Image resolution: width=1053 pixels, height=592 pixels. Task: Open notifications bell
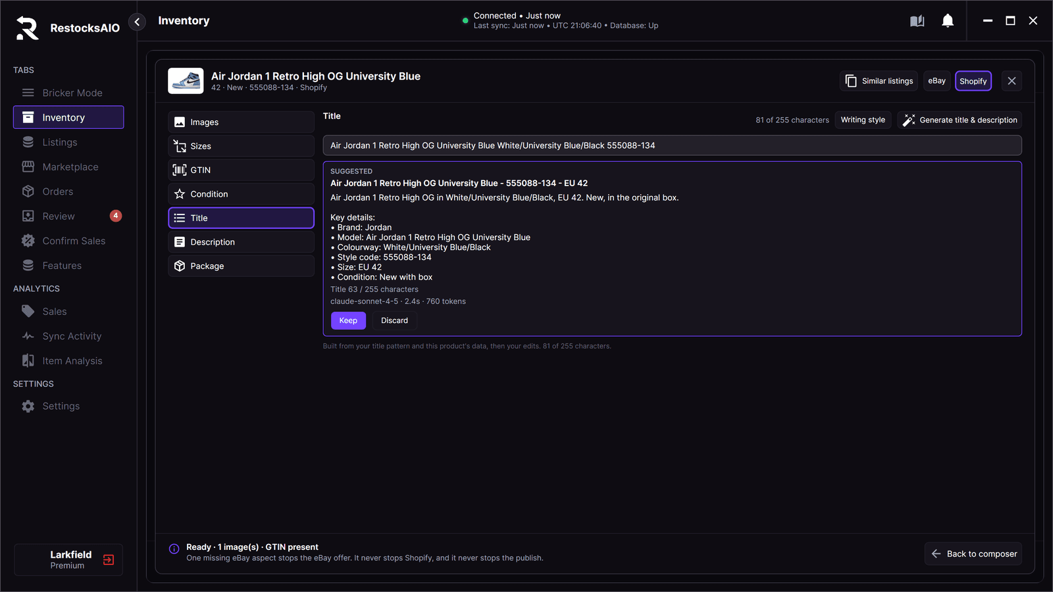948,21
